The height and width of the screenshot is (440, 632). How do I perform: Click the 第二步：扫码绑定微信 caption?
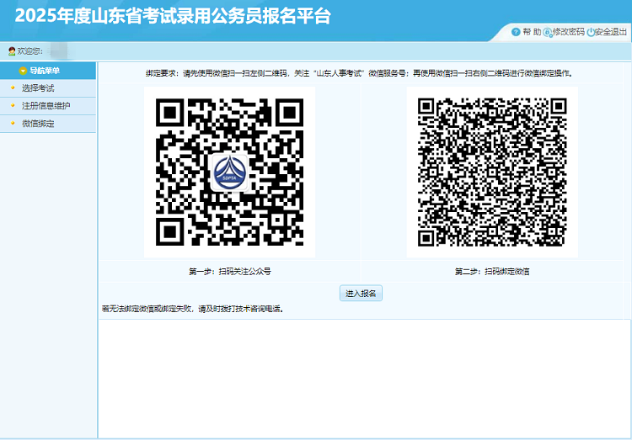click(492, 272)
